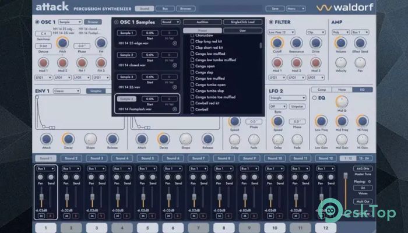Screen dimensions: 408x233
Task: Open the Poly mode dropdown in AMP
Action: [x=341, y=32]
